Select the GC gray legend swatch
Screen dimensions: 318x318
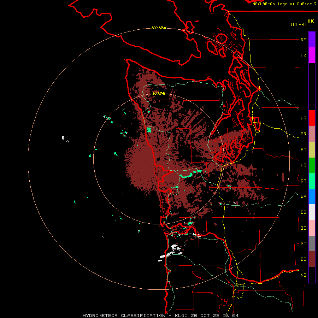[312, 243]
